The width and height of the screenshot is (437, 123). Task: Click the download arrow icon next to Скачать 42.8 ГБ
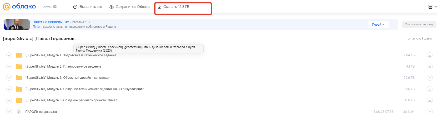159,7
